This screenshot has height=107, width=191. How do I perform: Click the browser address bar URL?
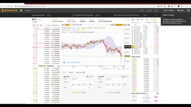point(31,6)
